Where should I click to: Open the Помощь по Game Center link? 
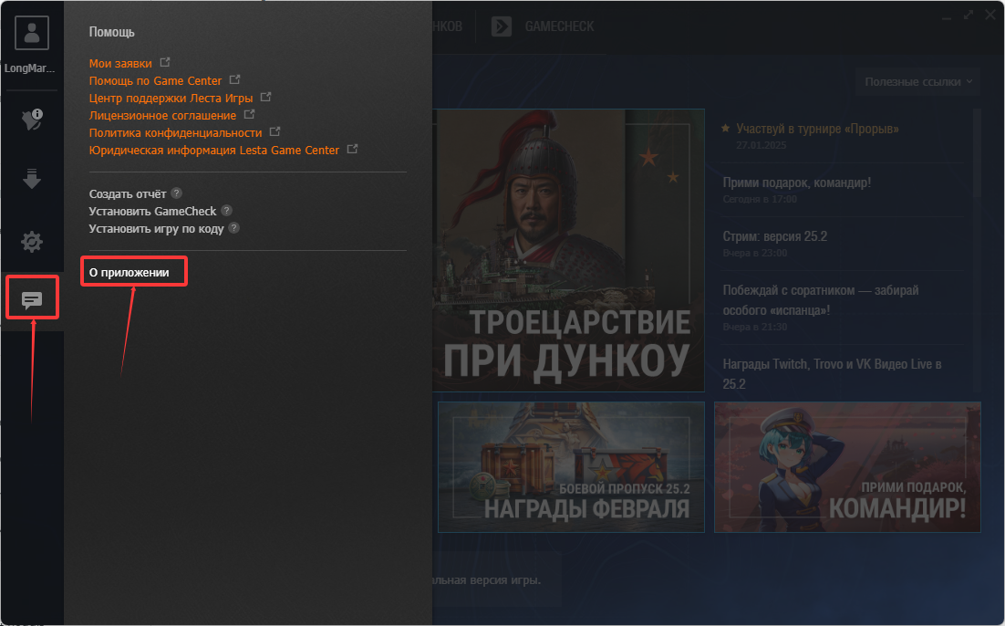(155, 81)
